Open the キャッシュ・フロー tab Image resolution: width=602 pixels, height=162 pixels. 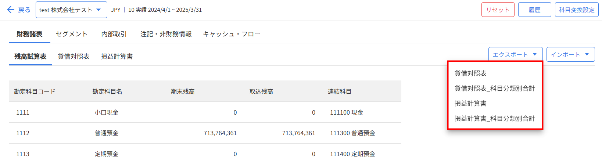[232, 34]
